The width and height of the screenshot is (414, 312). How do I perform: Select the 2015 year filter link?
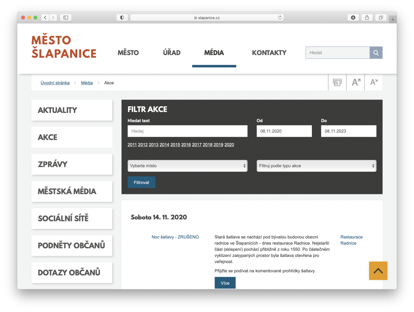(175, 145)
